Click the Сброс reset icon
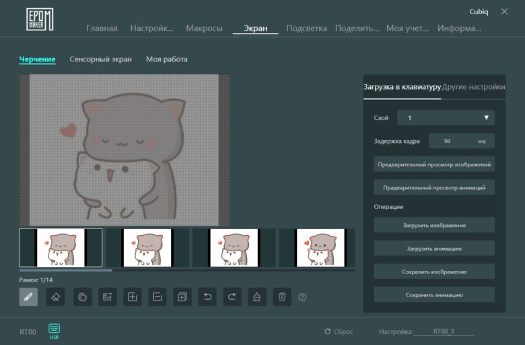 [328, 332]
